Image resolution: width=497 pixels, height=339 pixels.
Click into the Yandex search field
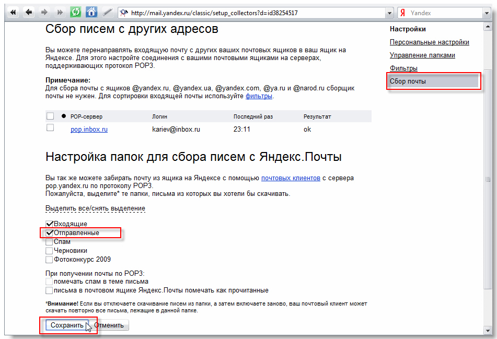point(444,13)
